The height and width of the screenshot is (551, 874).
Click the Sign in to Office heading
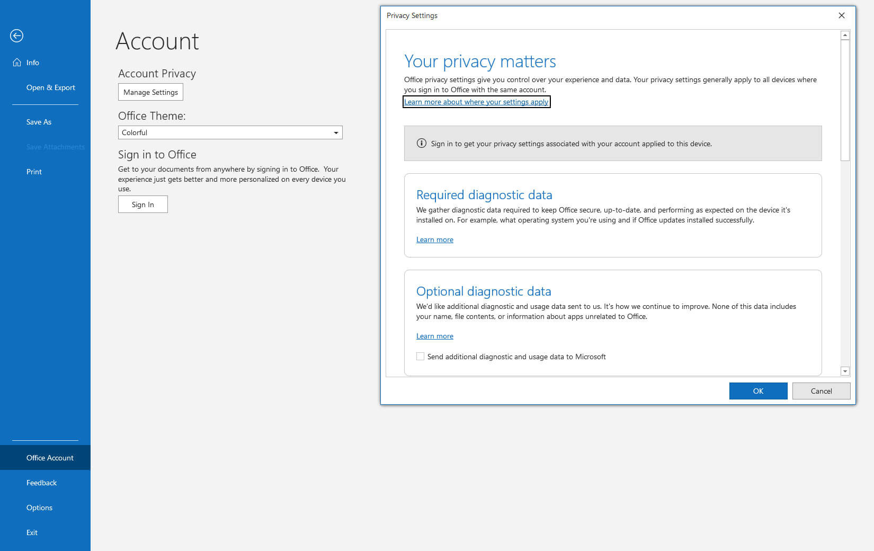pos(157,155)
